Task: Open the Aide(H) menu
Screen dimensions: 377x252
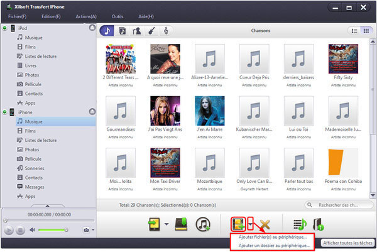Action: (x=146, y=16)
